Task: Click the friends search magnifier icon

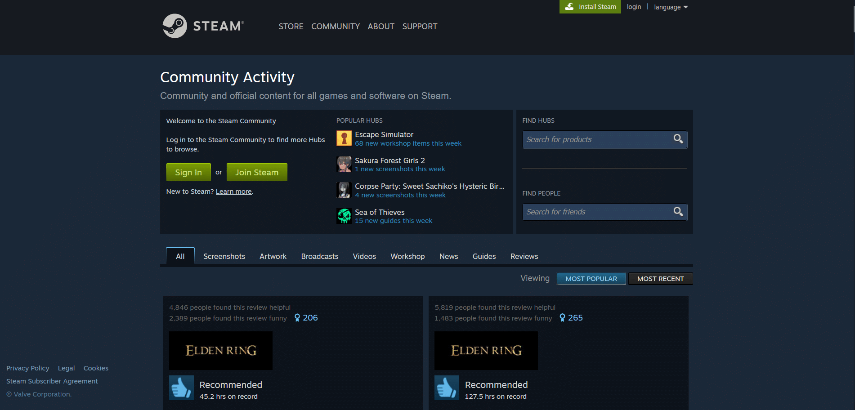Action: [678, 212]
